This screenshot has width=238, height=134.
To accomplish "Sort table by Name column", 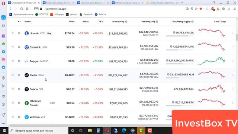I will pos(28,22).
